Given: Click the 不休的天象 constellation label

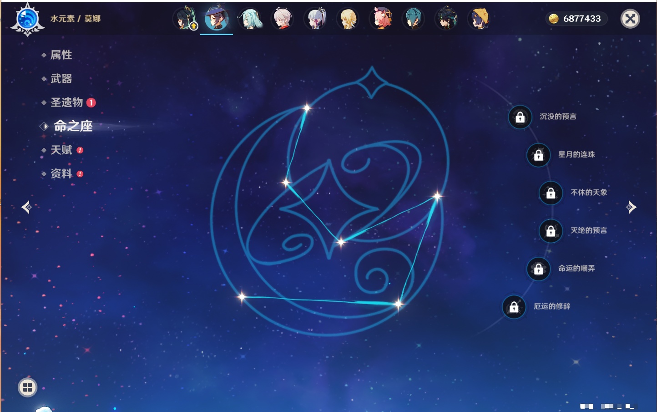Looking at the screenshot, I should click(589, 192).
